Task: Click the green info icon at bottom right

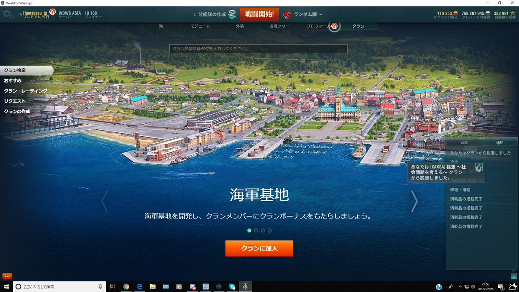Action: click(513, 276)
